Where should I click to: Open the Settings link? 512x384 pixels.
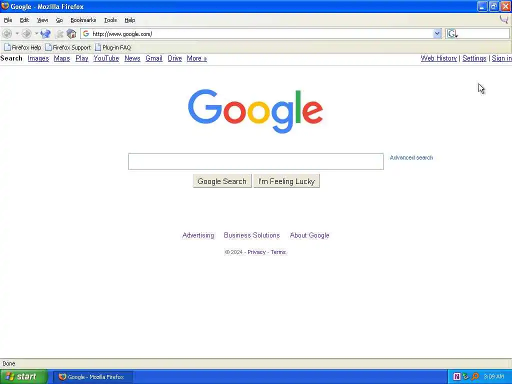pyautogui.click(x=474, y=58)
